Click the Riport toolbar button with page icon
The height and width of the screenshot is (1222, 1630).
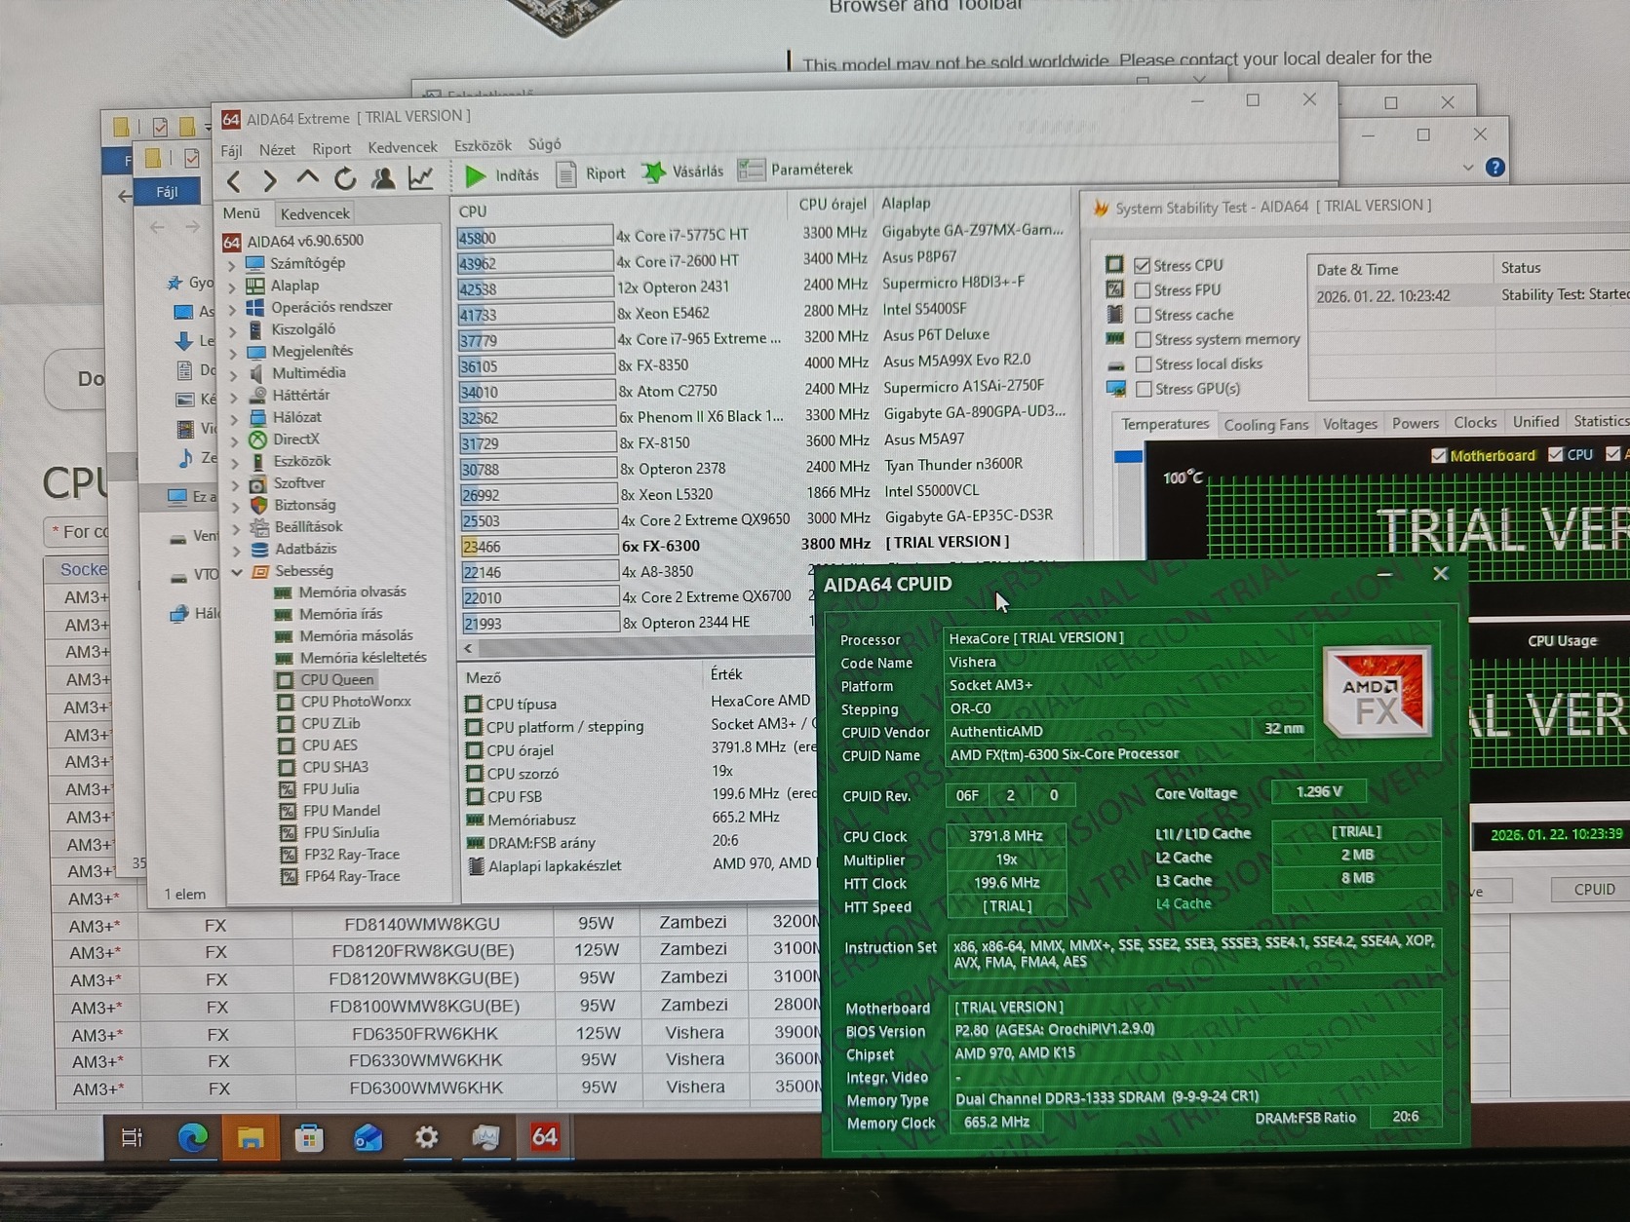click(x=591, y=173)
